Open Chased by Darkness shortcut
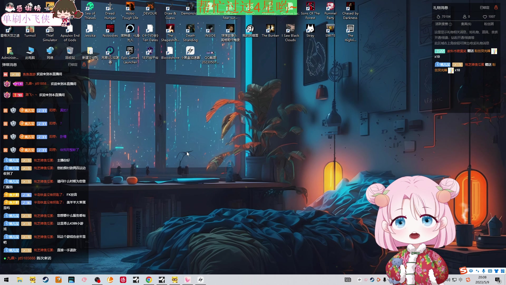 click(350, 11)
